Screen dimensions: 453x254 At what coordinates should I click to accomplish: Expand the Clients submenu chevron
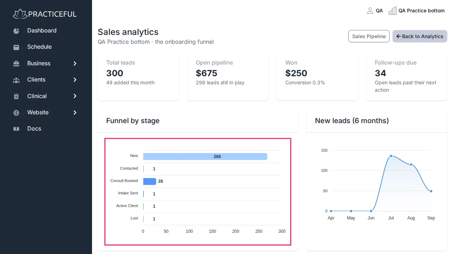tap(75, 80)
